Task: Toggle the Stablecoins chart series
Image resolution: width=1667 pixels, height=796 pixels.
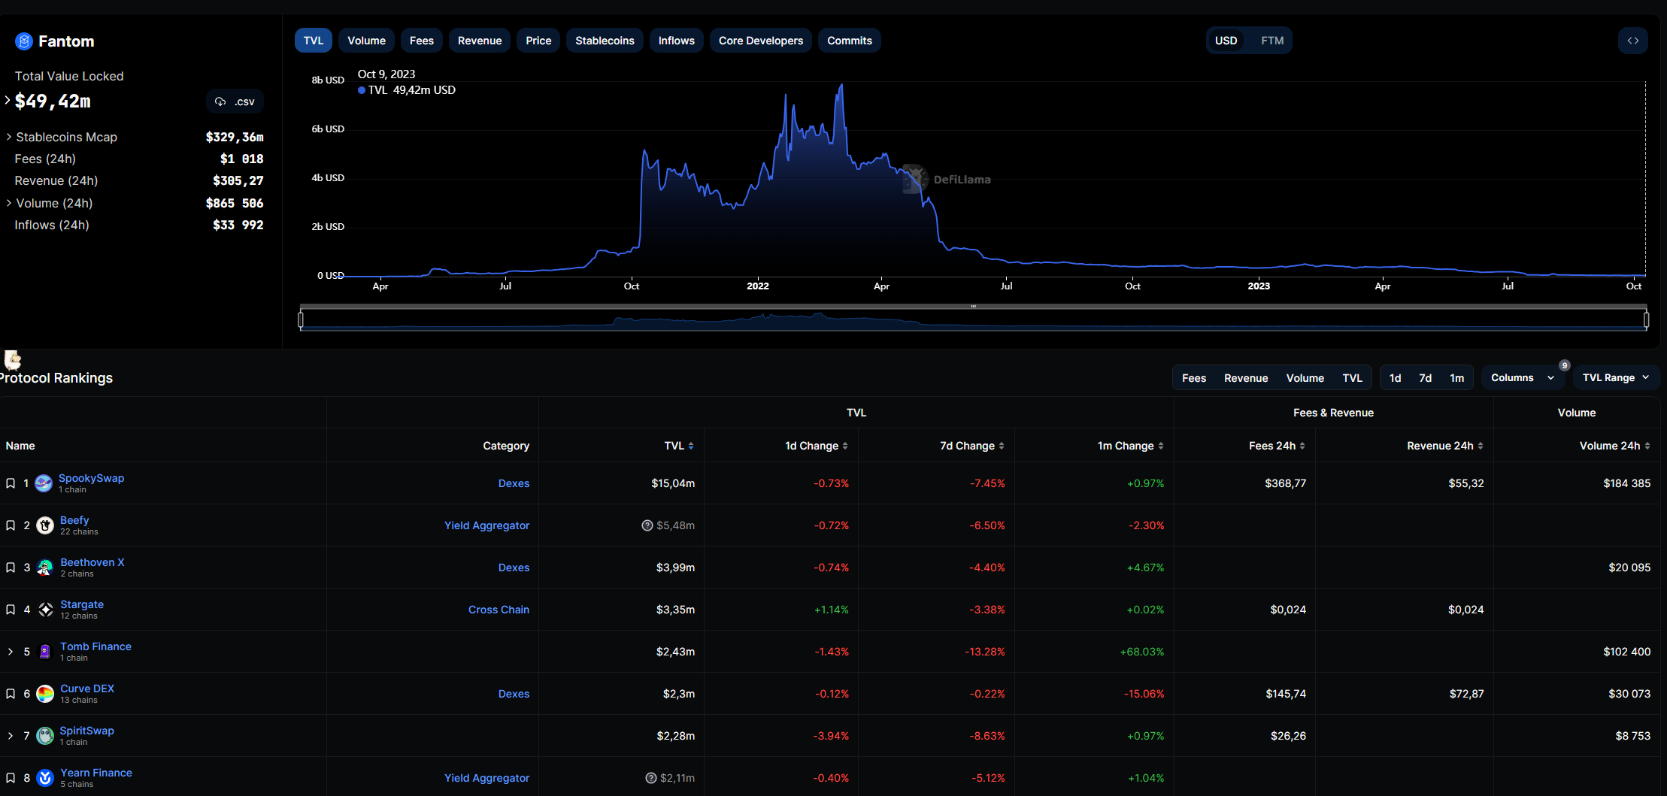Action: 604,41
